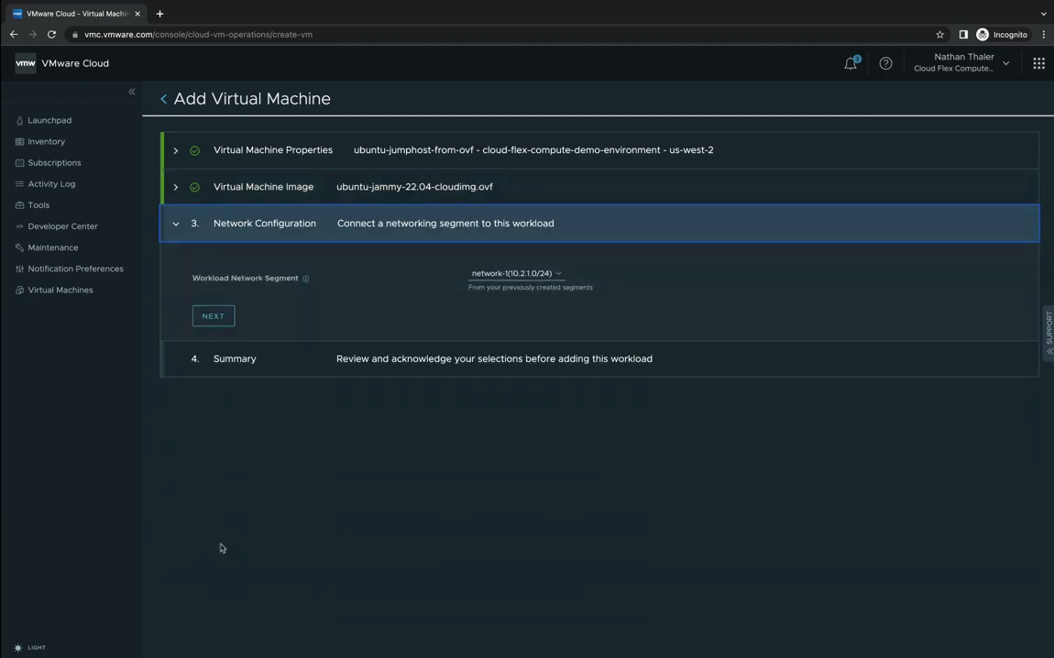Image resolution: width=1054 pixels, height=658 pixels.
Task: Open Subscriptions from the sidebar menu
Action: pos(54,162)
